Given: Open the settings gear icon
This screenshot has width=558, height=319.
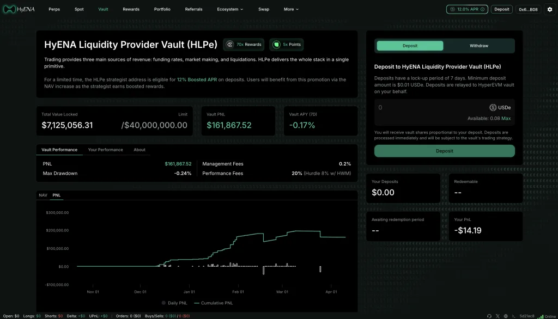Looking at the screenshot, I should tap(550, 9).
